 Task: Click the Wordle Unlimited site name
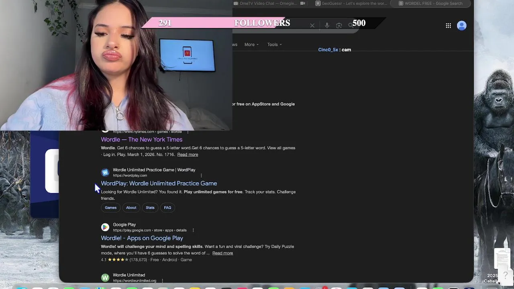tap(129, 275)
